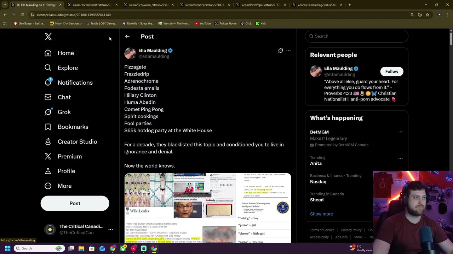Open the Anita trending topic
This screenshot has height=254, width=453.
tap(316, 163)
